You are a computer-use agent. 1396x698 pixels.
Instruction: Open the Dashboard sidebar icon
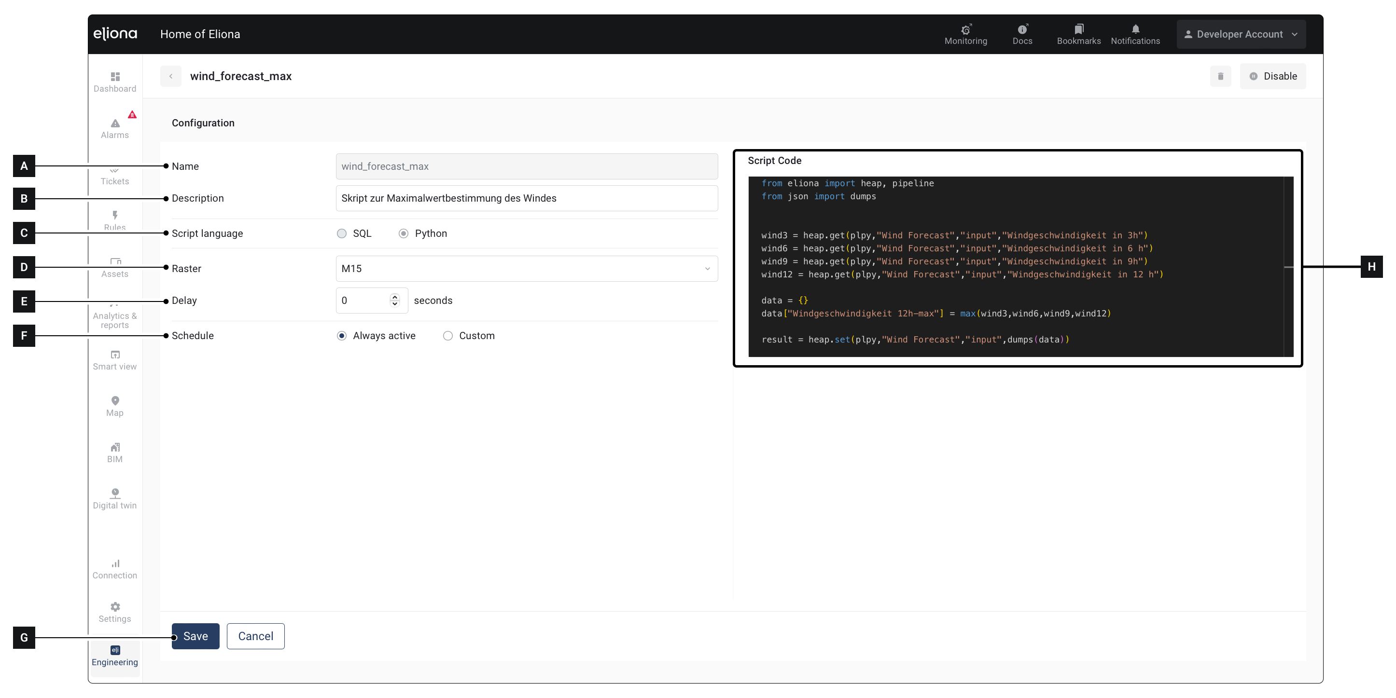tap(115, 82)
